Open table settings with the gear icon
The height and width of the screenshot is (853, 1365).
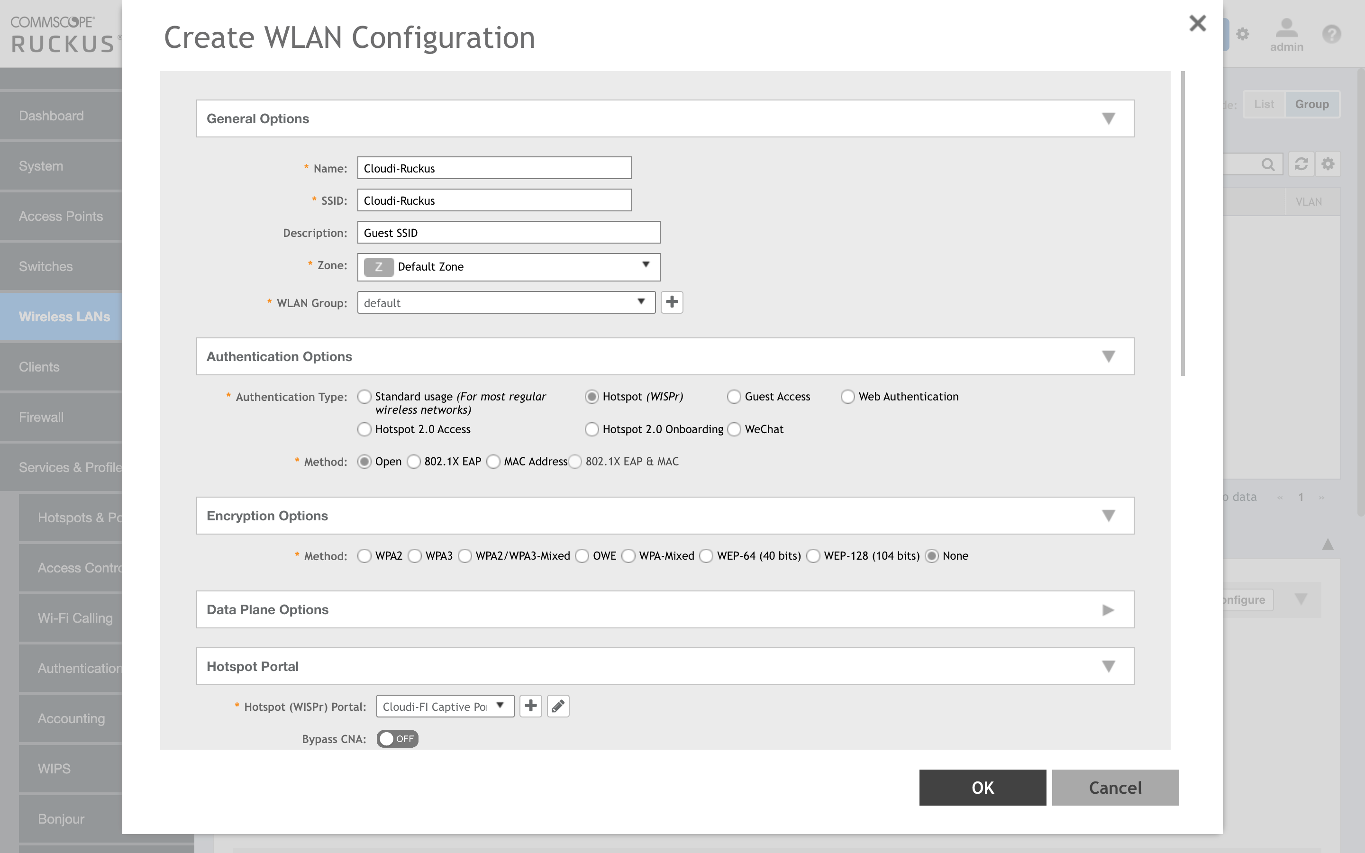click(x=1329, y=164)
